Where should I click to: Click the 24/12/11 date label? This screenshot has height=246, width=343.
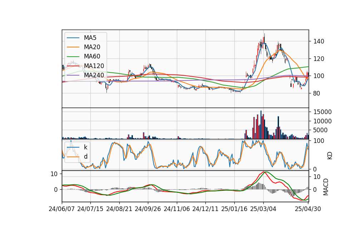click(205, 209)
